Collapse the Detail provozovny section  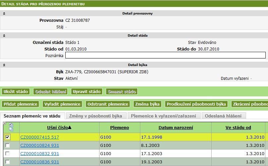(x=4, y=14)
